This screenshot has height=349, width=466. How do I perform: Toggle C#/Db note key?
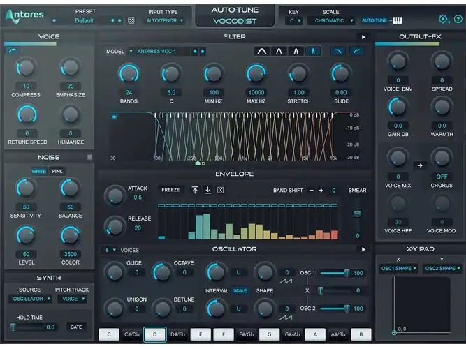pos(131,334)
